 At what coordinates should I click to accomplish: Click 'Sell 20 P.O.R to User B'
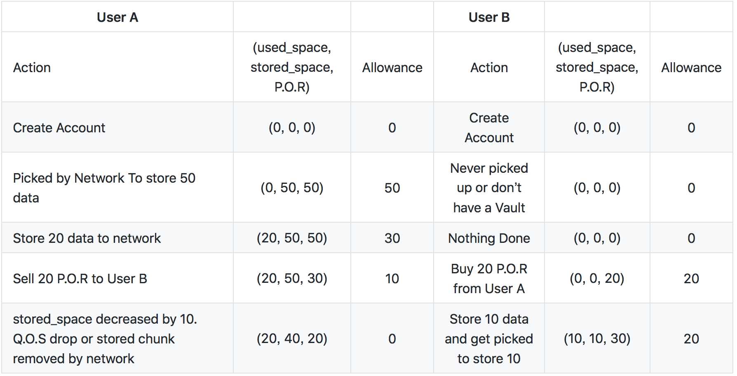click(x=117, y=278)
